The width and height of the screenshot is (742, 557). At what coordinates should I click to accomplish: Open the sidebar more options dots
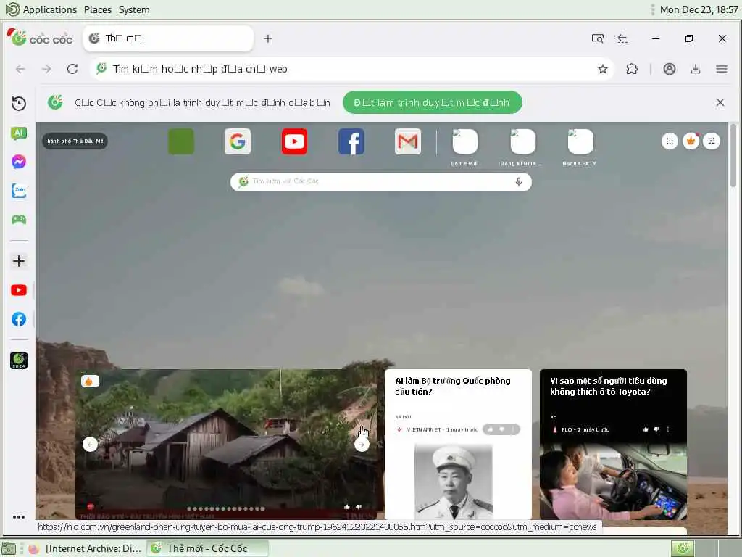18,517
